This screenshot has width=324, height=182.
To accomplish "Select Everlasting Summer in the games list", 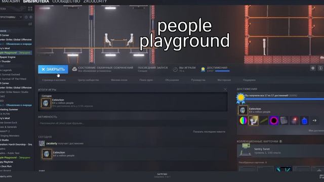I will [x=9, y=109].
